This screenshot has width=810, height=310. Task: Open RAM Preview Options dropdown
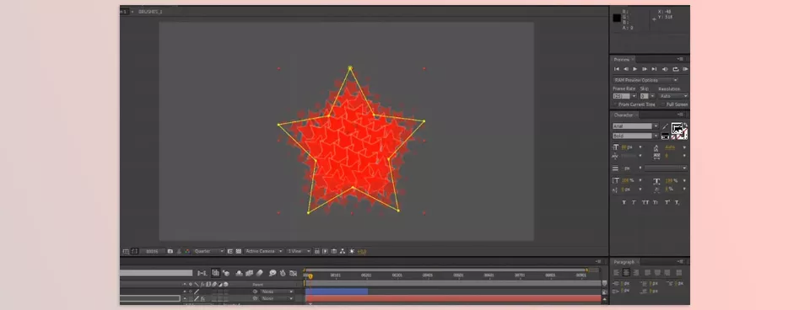pos(645,80)
